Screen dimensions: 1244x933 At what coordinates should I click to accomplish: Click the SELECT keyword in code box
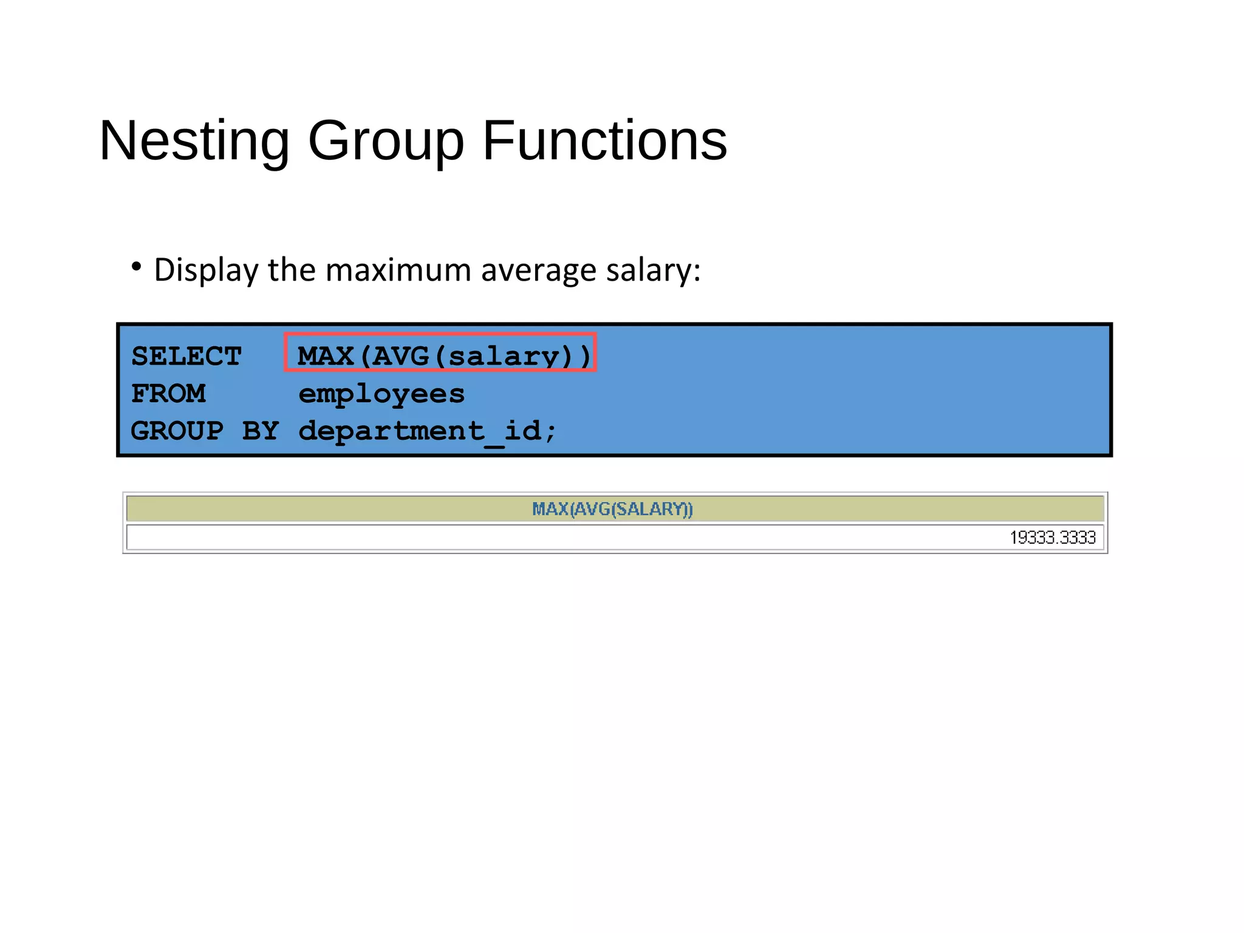[186, 356]
